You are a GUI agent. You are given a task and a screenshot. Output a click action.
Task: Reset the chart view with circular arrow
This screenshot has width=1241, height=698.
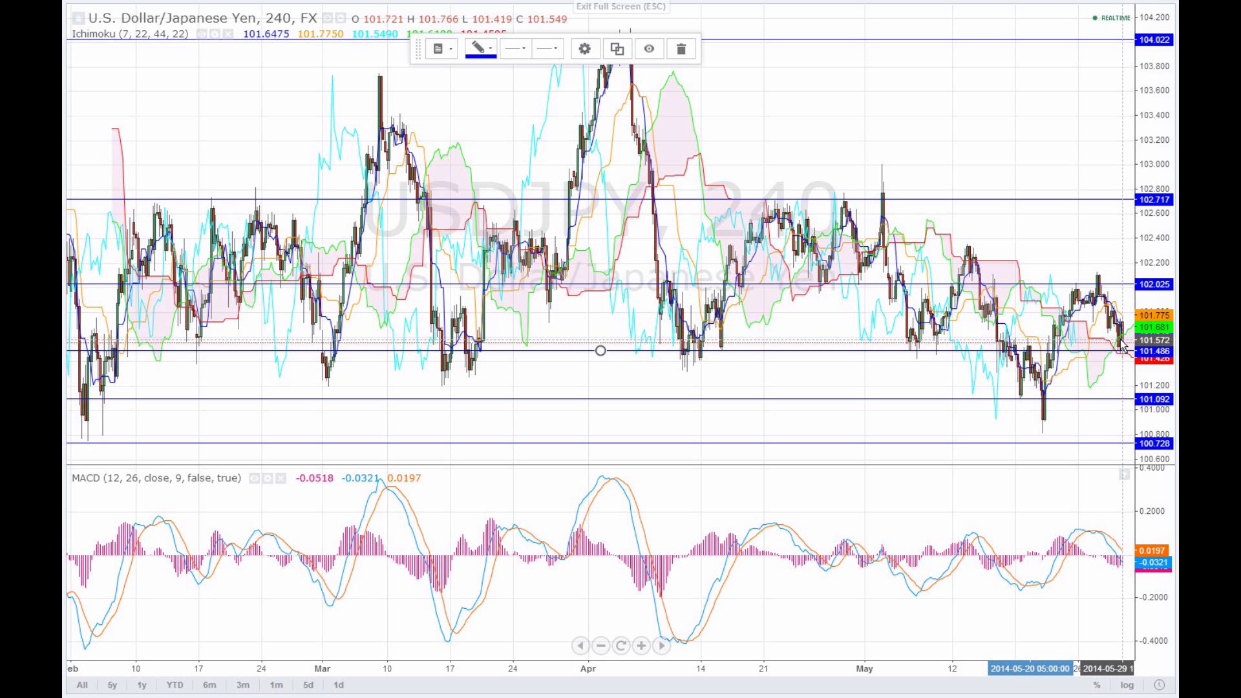[621, 646]
